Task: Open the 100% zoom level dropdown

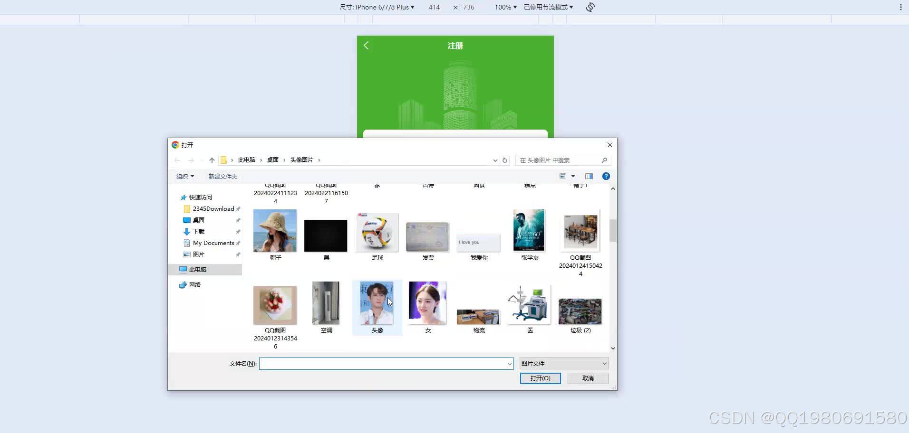Action: tap(505, 7)
